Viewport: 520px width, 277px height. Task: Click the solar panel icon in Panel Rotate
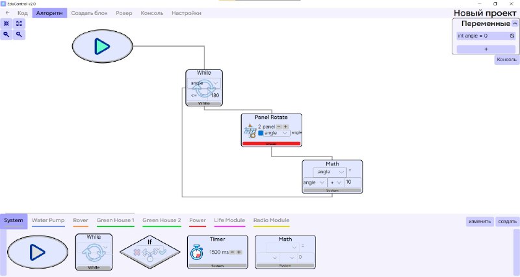click(x=250, y=131)
